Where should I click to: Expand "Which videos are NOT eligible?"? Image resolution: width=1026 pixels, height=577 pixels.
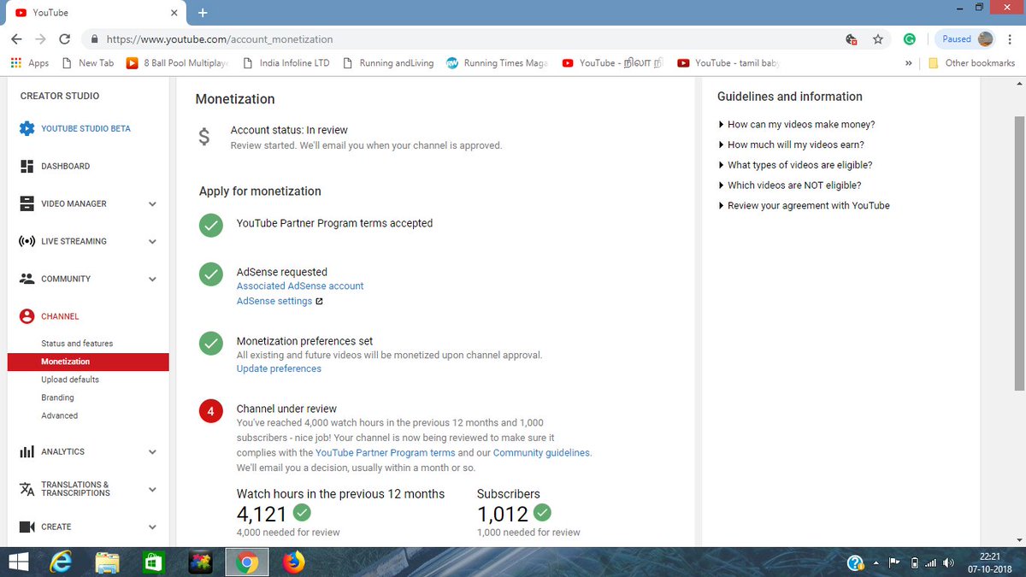[789, 185]
